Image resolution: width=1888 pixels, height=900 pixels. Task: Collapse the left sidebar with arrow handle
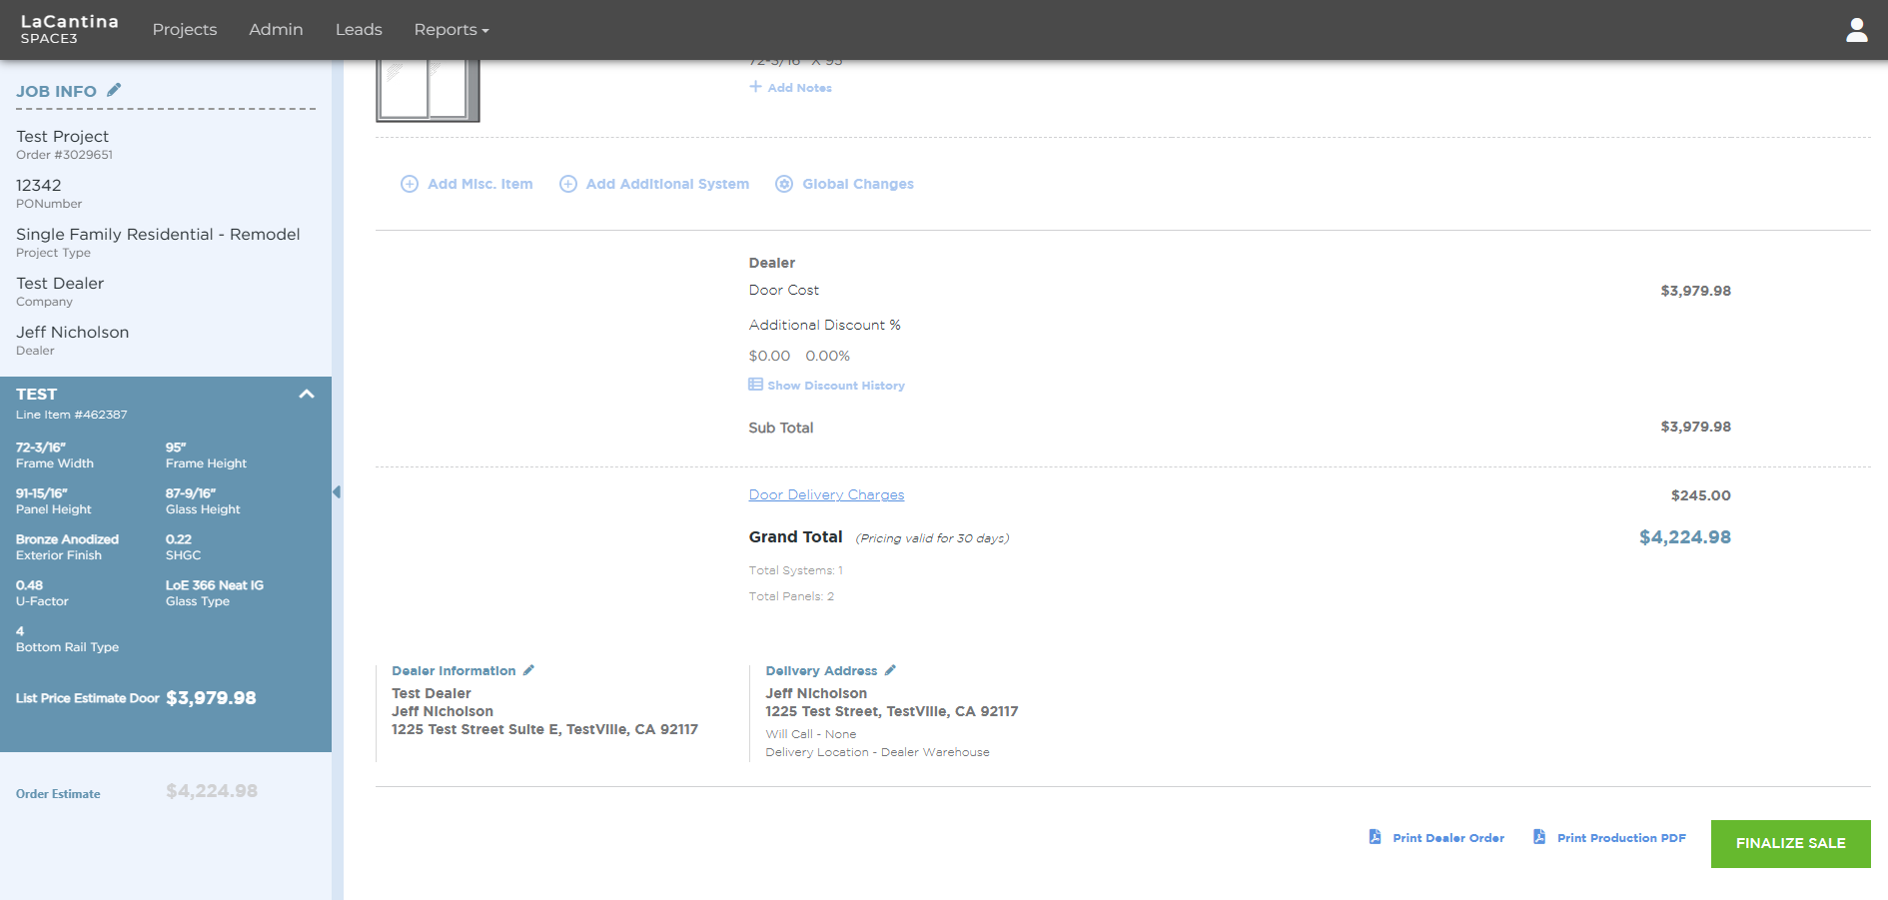click(x=337, y=491)
